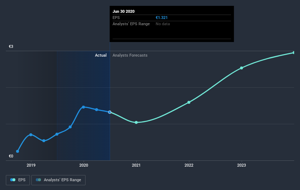Click the 2022 x-axis label

click(x=189, y=165)
